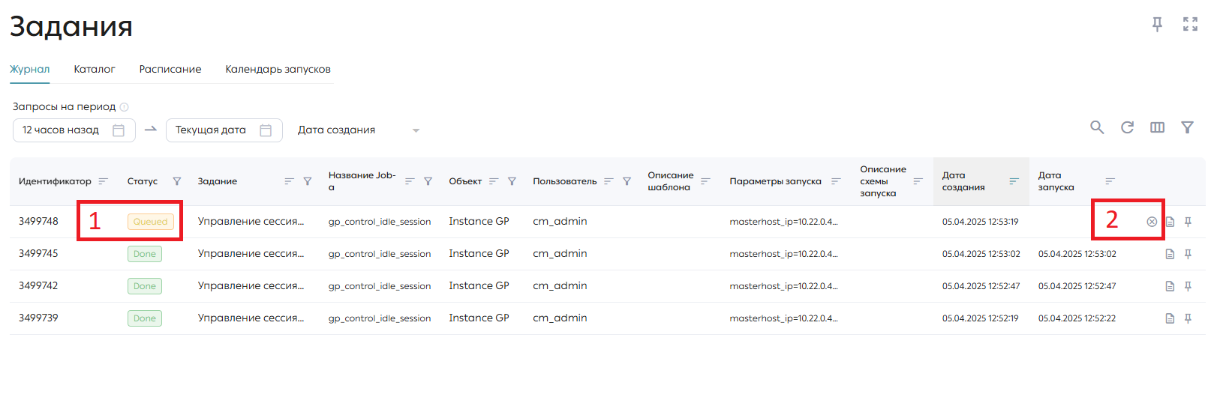
Task: Sort by Идентификатор column
Action: pos(104,181)
